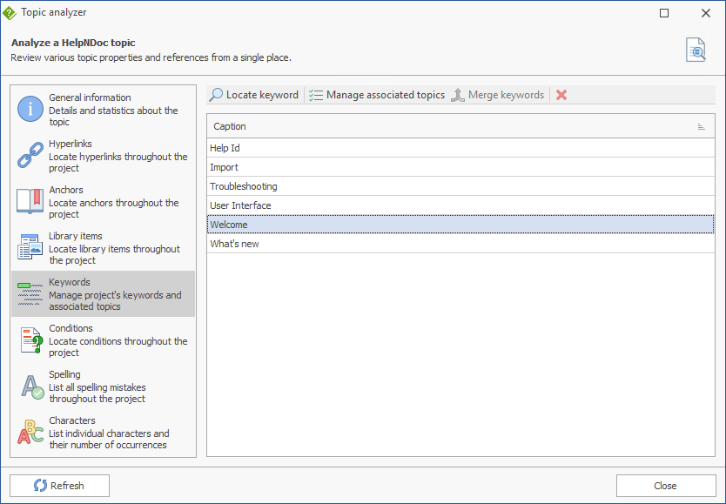Open the Conditions section label
This screenshot has height=504, width=726.
point(71,328)
